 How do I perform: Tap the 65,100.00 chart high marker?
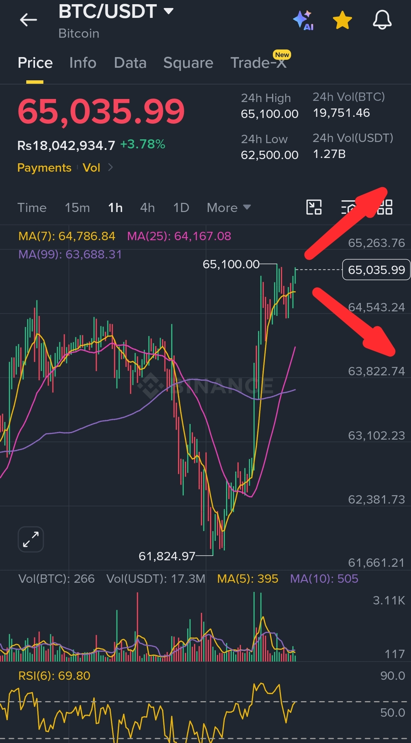click(x=231, y=264)
